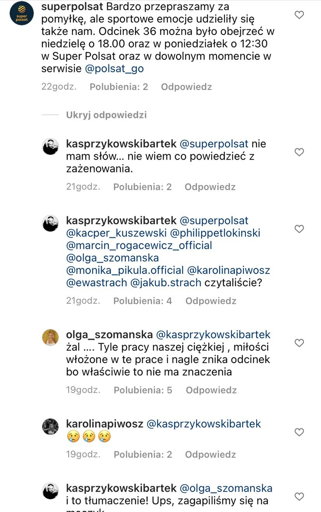
Task: Open the @jakub.strach mention
Action: pyautogui.click(x=166, y=282)
